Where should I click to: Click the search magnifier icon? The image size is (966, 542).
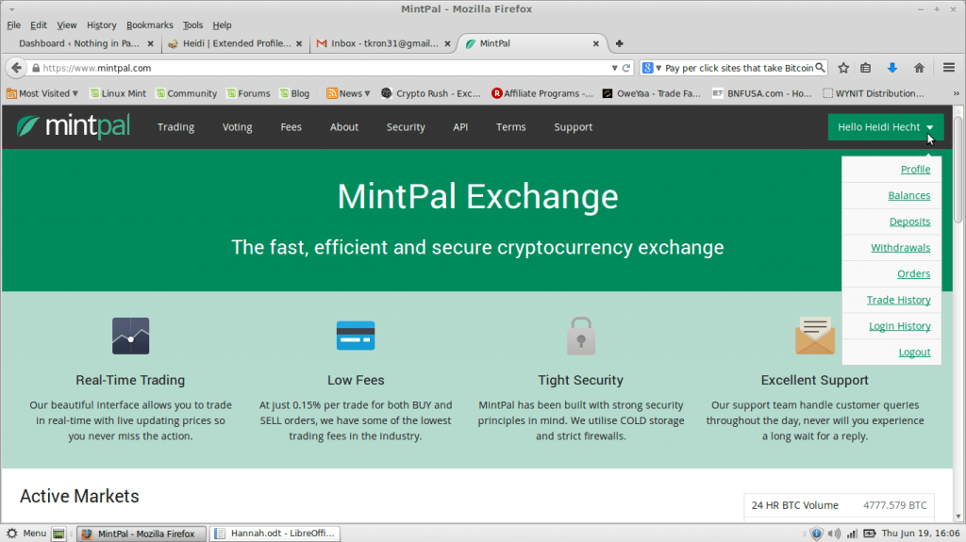click(820, 68)
